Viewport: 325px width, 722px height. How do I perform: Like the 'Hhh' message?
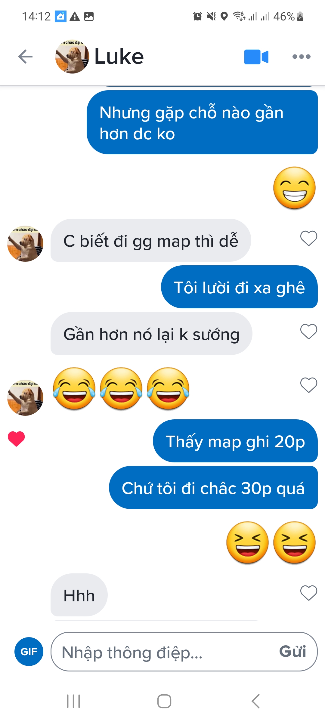click(x=309, y=593)
